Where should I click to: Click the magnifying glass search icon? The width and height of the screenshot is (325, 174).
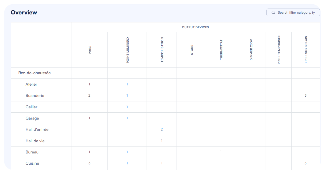(x=273, y=12)
